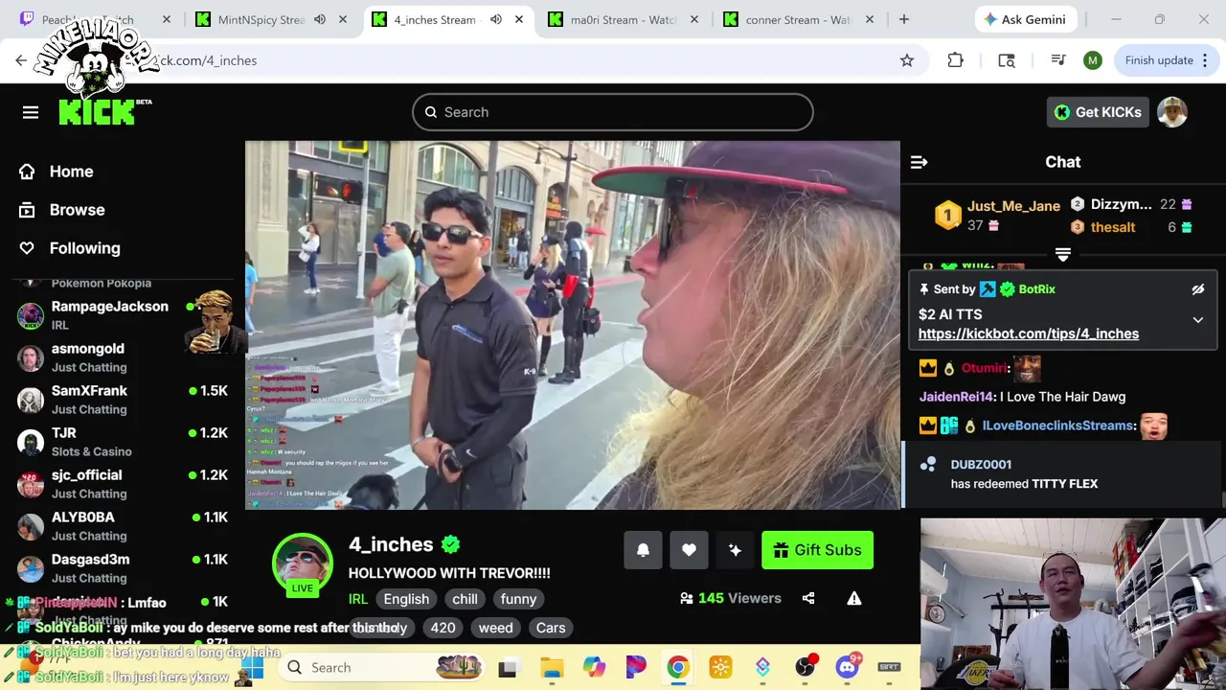Toggle notification bell for 4_inches

(x=643, y=550)
